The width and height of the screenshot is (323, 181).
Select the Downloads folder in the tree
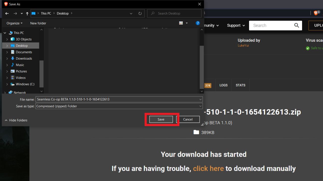coord(24,59)
